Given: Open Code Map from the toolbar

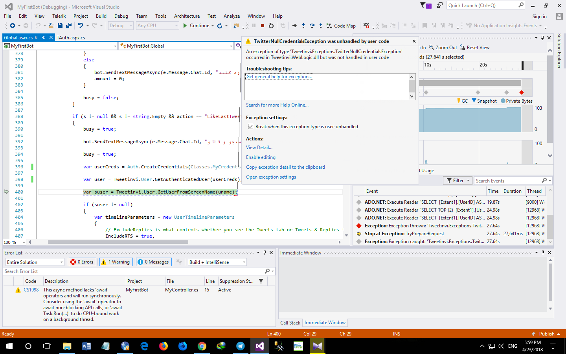Looking at the screenshot, I should point(340,26).
